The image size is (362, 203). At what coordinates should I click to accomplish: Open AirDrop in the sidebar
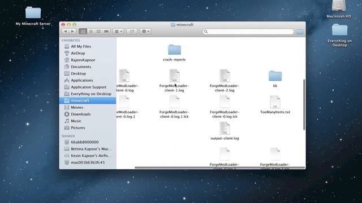point(88,53)
